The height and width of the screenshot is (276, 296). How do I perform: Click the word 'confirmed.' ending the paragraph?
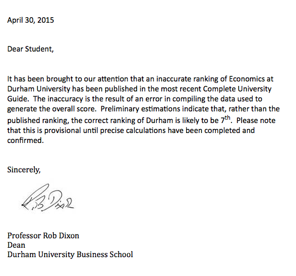(x=25, y=141)
